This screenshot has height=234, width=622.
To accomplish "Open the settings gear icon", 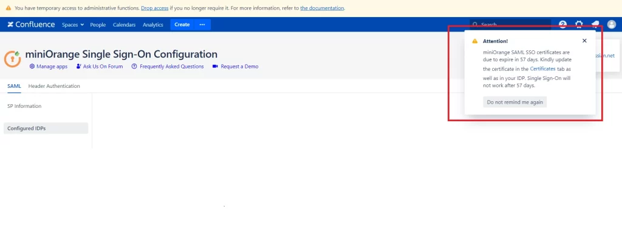I will (579, 24).
